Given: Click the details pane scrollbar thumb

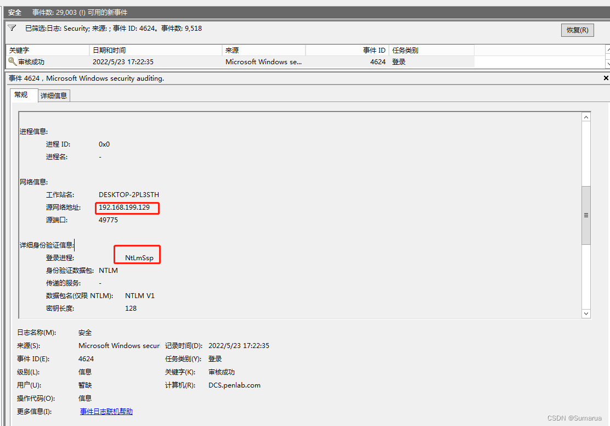Looking at the screenshot, I should (x=586, y=215).
